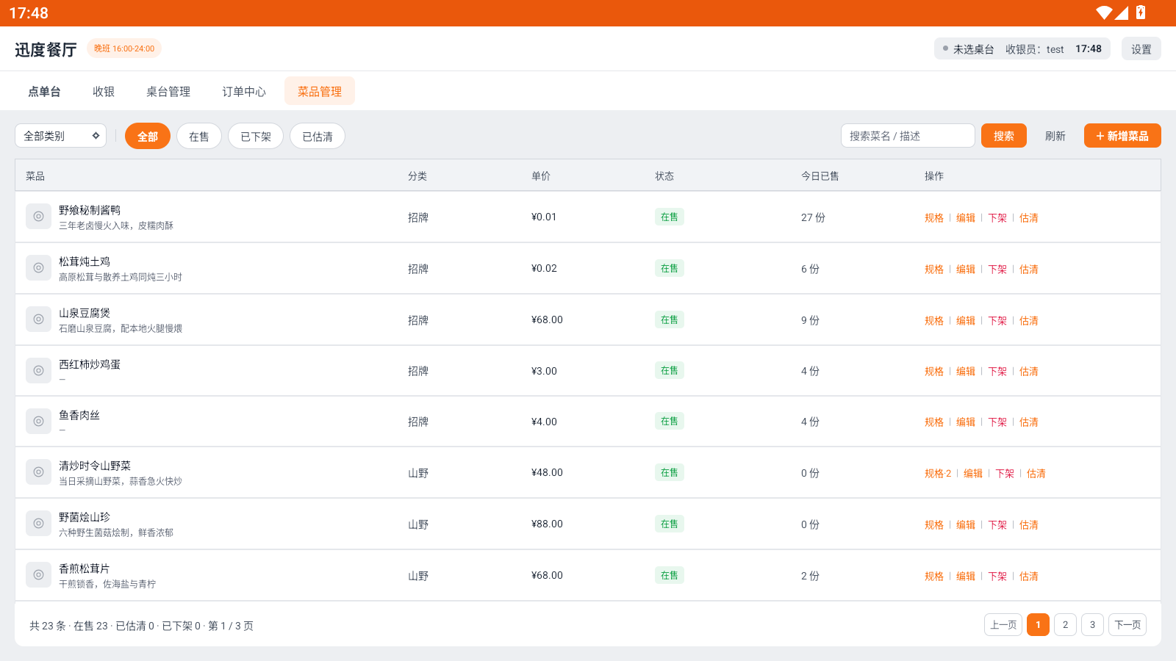The height and width of the screenshot is (661, 1176).
Task: Click the dish image placeholder for 西红柿炒鸡蛋
Action: (x=38, y=371)
